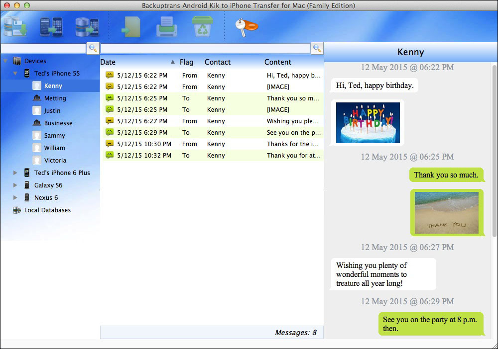Click the message bubble icon for 6:27 PM row
This screenshot has width=498, height=349.
click(x=110, y=121)
